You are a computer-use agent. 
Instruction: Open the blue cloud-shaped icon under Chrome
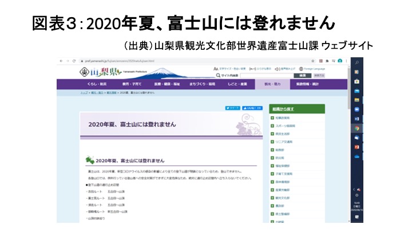[x=357, y=137]
